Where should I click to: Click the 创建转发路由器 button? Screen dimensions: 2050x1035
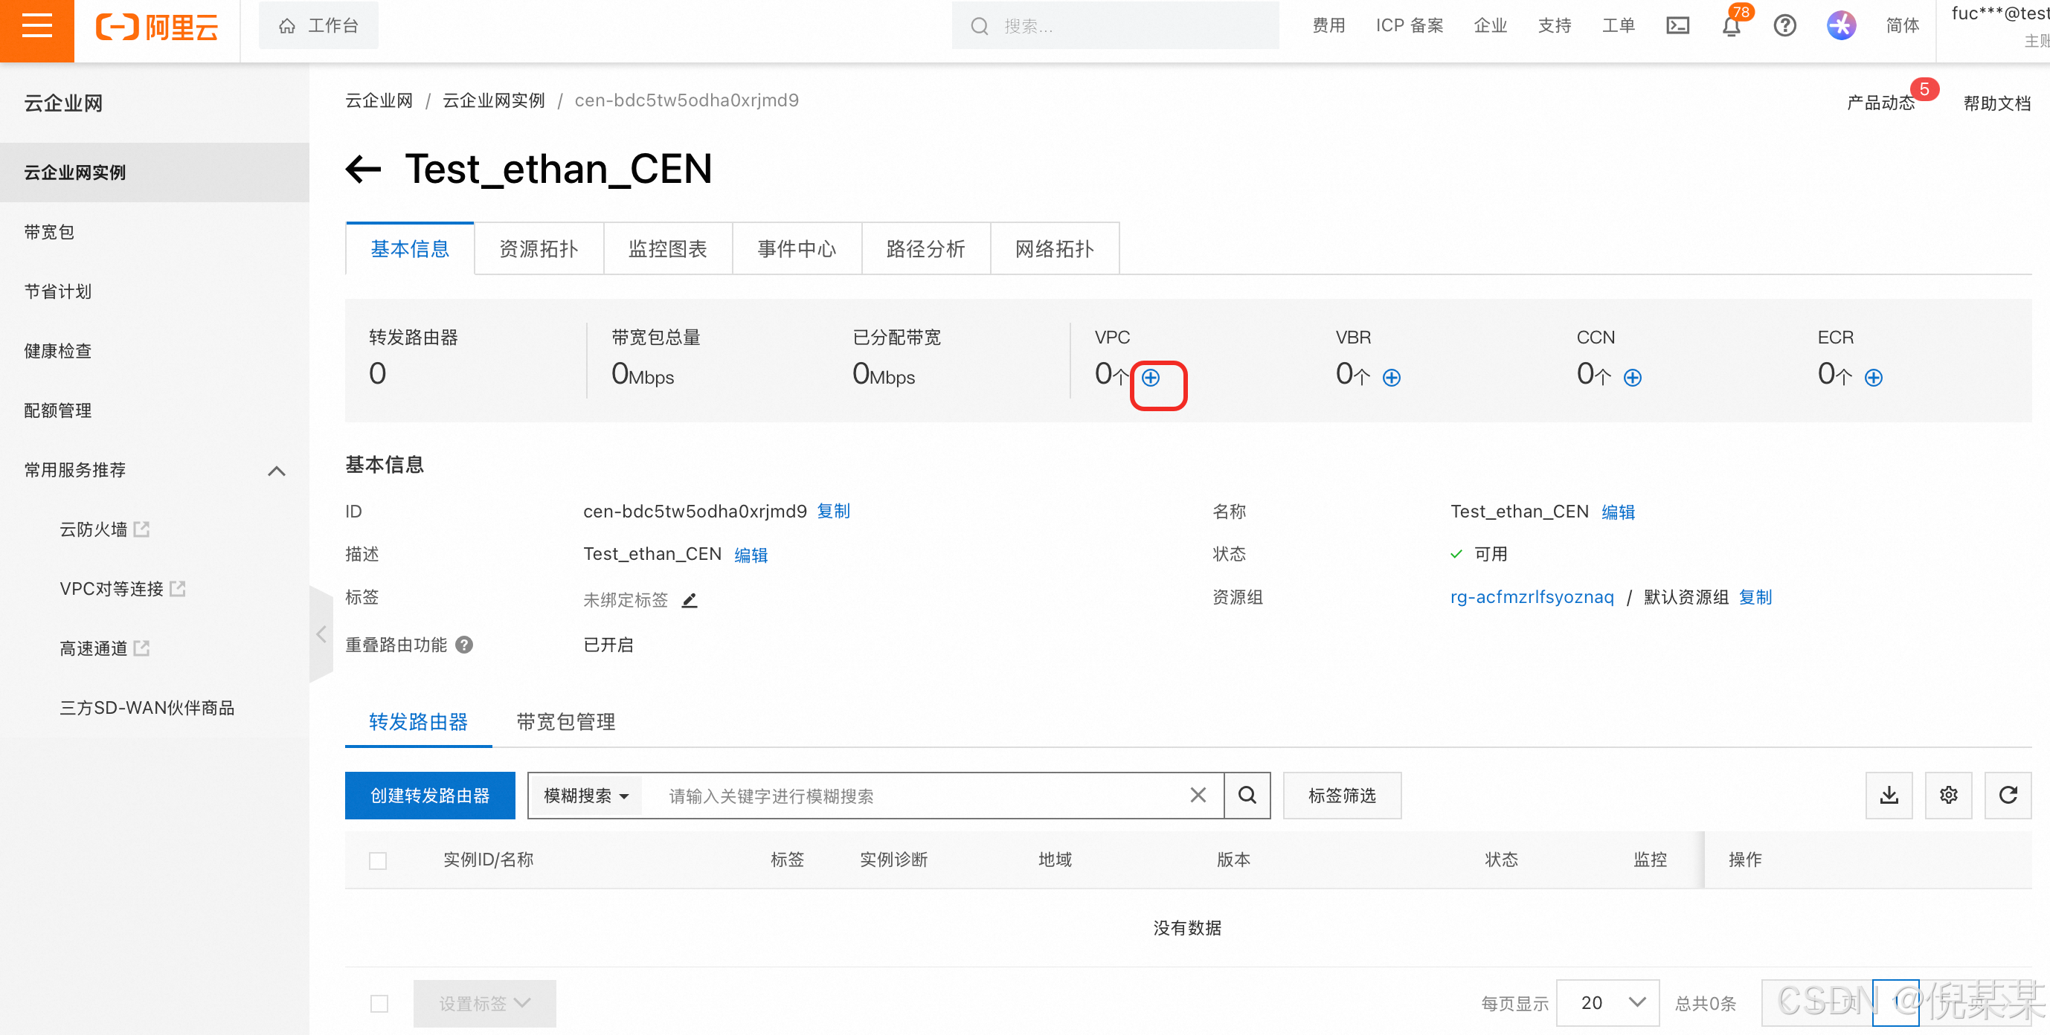click(x=430, y=796)
